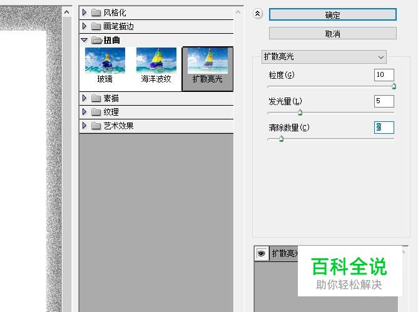Image resolution: width=418 pixels, height=312 pixels.
Task: Collapse filter gallery with double-chevron icon
Action: click(258, 14)
